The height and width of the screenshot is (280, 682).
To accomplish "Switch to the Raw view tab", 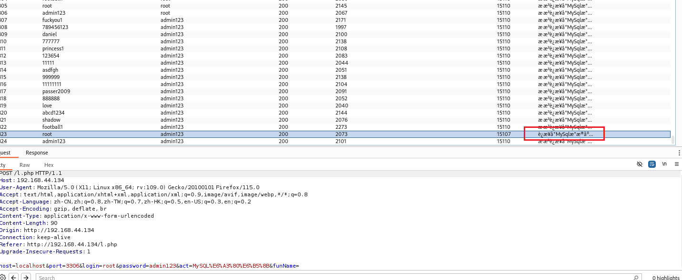I will [x=25, y=165].
